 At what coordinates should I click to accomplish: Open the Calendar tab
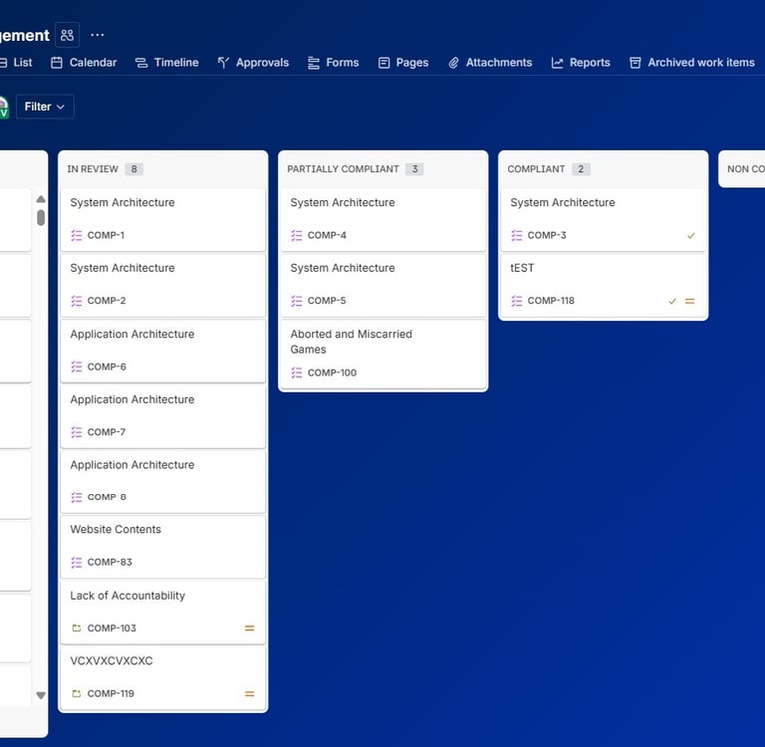tap(84, 63)
